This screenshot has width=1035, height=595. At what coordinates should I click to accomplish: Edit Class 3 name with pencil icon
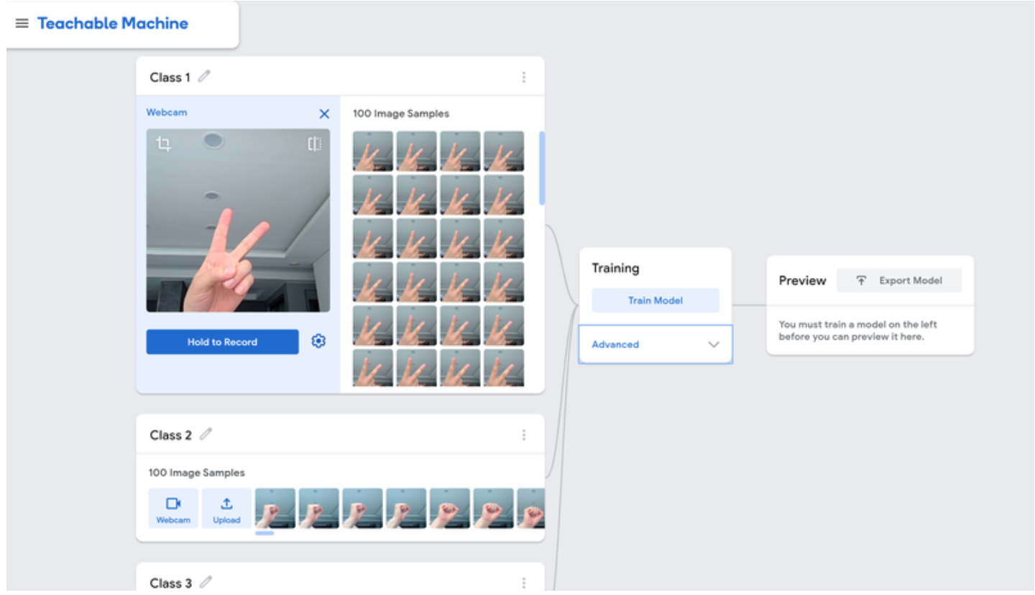pos(206,581)
